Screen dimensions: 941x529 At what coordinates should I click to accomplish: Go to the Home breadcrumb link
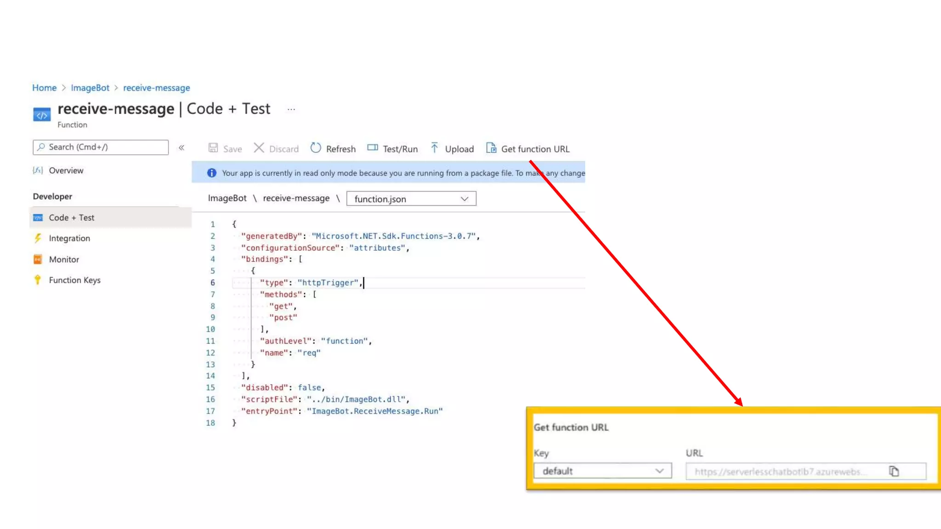pyautogui.click(x=44, y=88)
